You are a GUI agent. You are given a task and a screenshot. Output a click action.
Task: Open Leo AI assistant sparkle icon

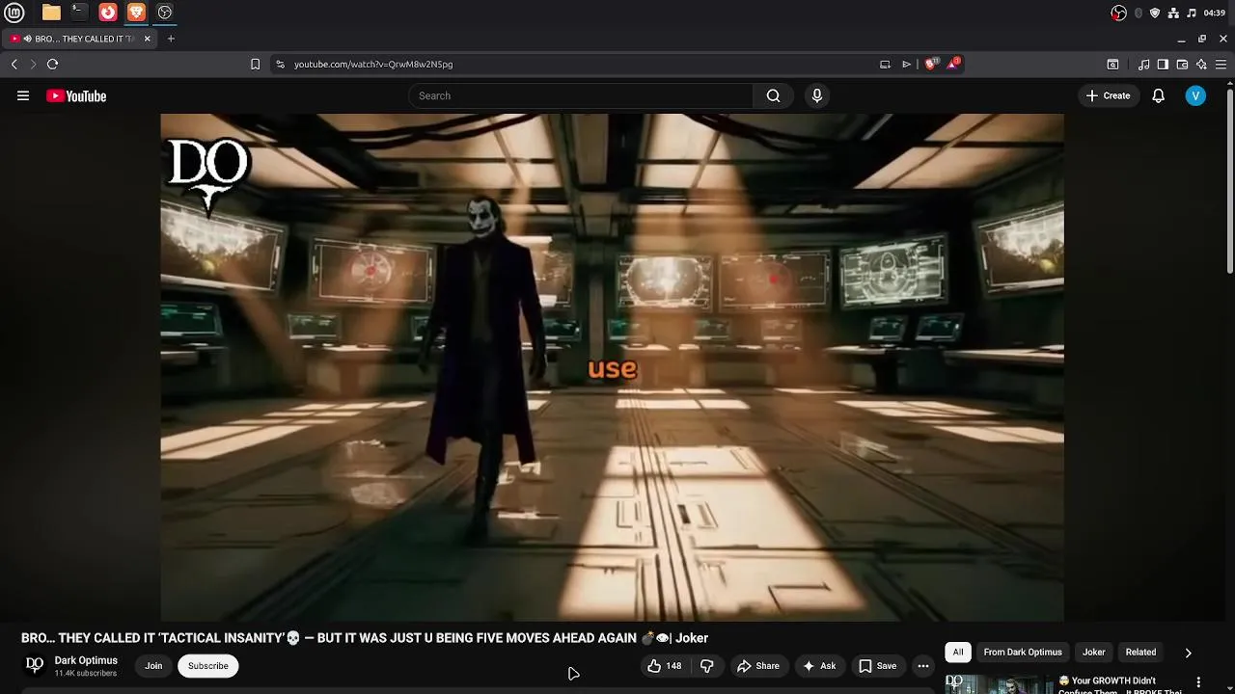(1201, 65)
